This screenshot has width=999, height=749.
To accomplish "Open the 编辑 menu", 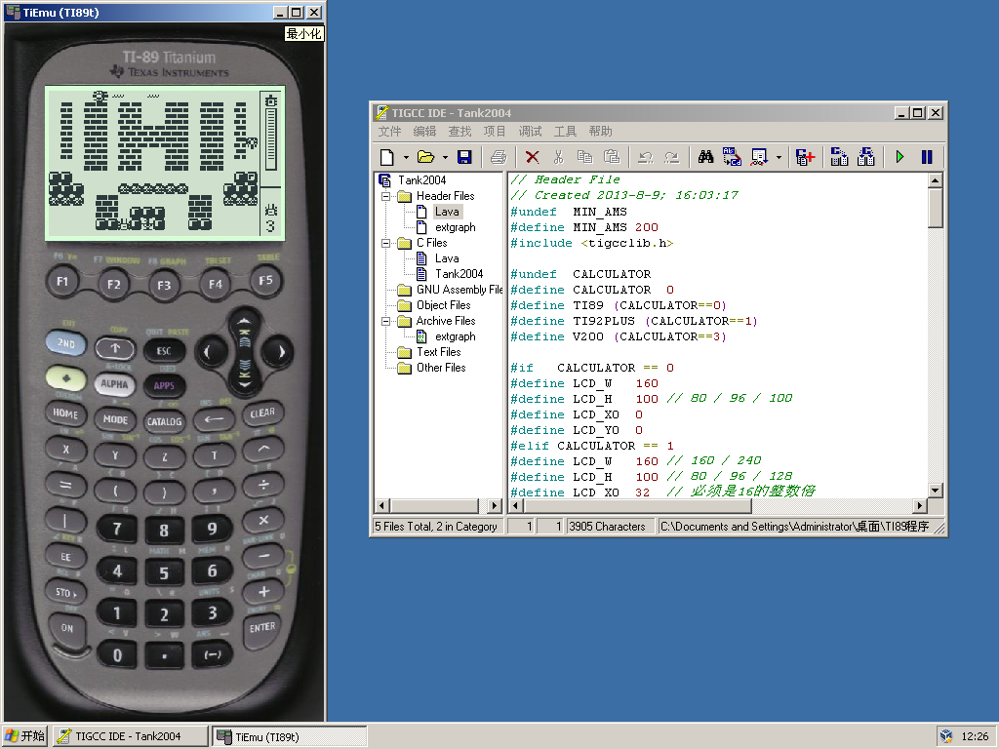I will [x=424, y=132].
